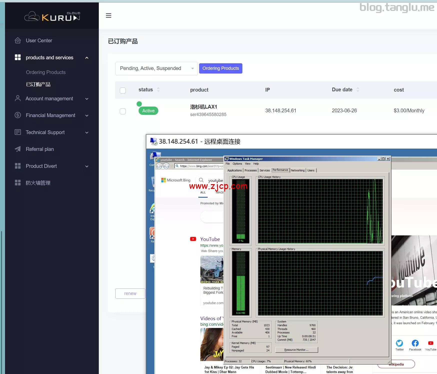This screenshot has height=374, width=437.
Task: Click the Memory 616 MB gauge
Action: (x=241, y=283)
